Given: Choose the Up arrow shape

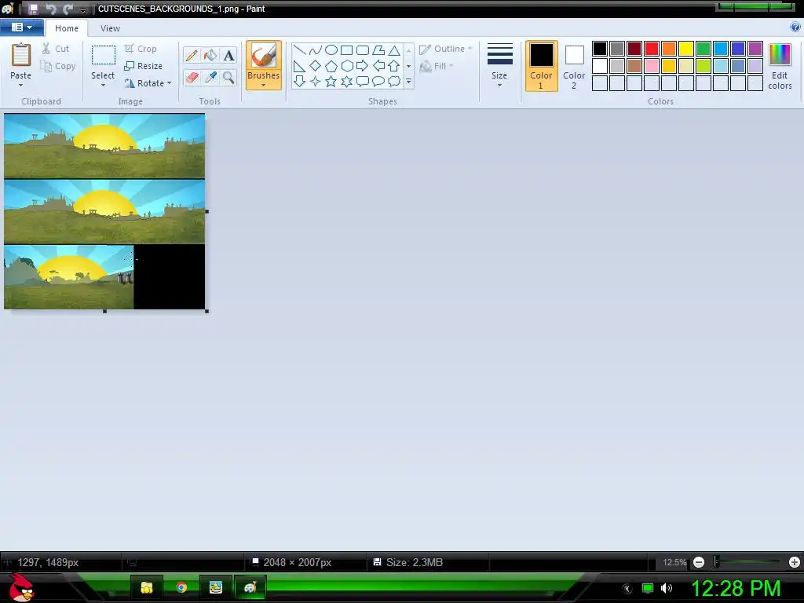Looking at the screenshot, I should (394, 66).
